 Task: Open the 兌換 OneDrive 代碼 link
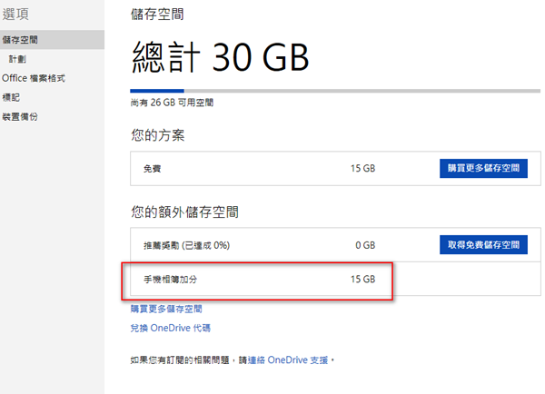[171, 328]
